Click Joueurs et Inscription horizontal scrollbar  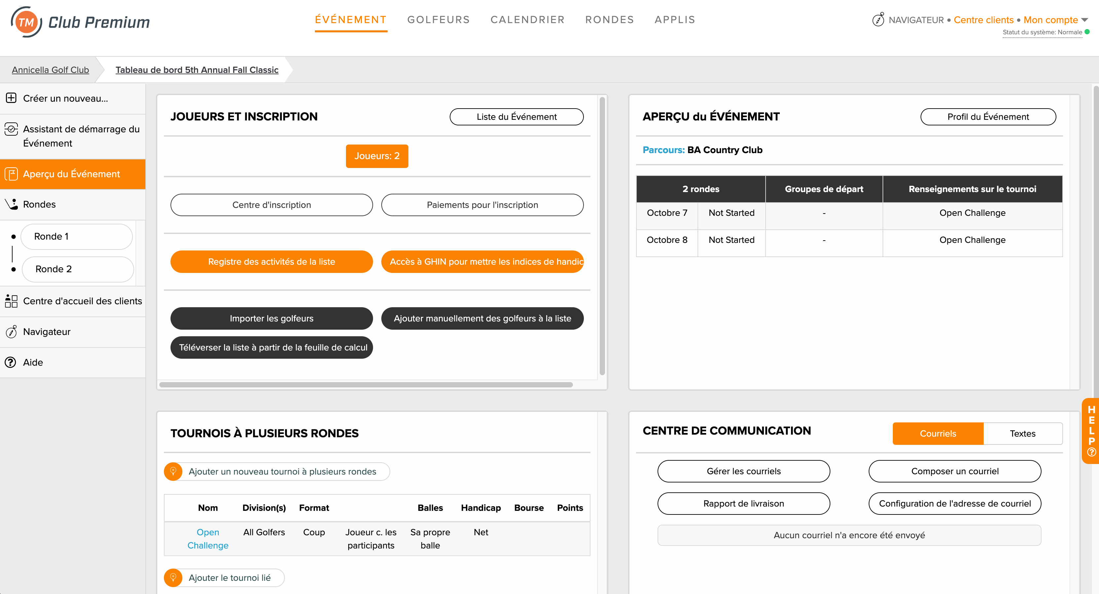pos(366,384)
